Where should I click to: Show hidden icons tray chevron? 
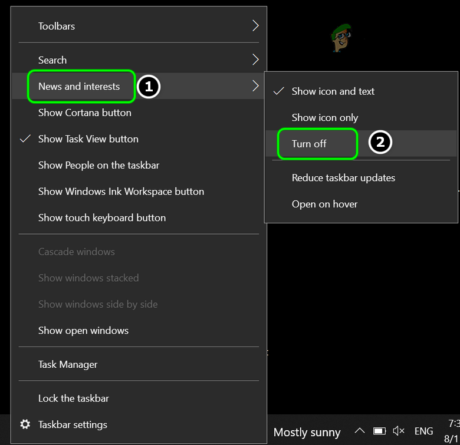pyautogui.click(x=360, y=431)
